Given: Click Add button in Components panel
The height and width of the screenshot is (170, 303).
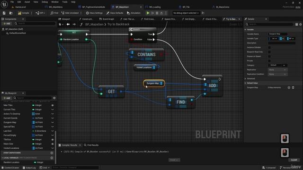Looking at the screenshot, I should click(7, 24).
